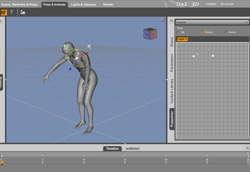Image resolution: width=250 pixels, height=172 pixels.
Task: Switch to the aniMate2 tab
Action: 132,149
